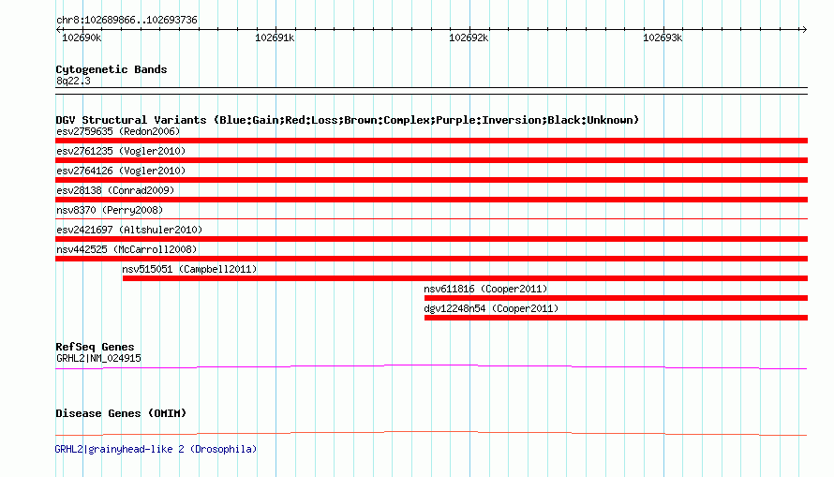
Task: Click the red bar under esv2421697
Action: [431, 239]
